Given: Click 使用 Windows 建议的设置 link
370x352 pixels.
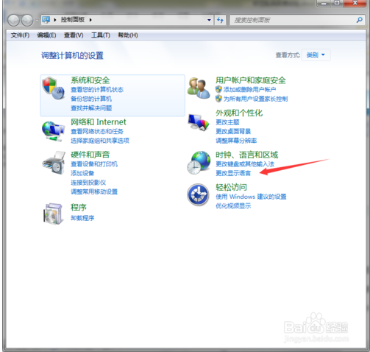Looking at the screenshot, I should [251, 197].
